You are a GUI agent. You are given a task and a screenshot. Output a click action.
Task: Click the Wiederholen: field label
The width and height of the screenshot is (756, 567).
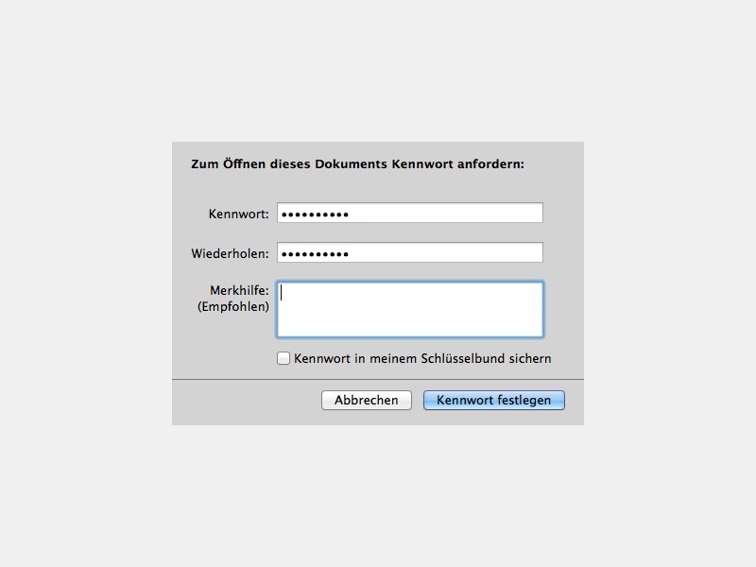click(x=230, y=253)
